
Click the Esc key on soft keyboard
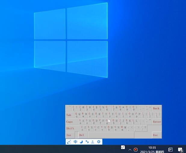157,135
